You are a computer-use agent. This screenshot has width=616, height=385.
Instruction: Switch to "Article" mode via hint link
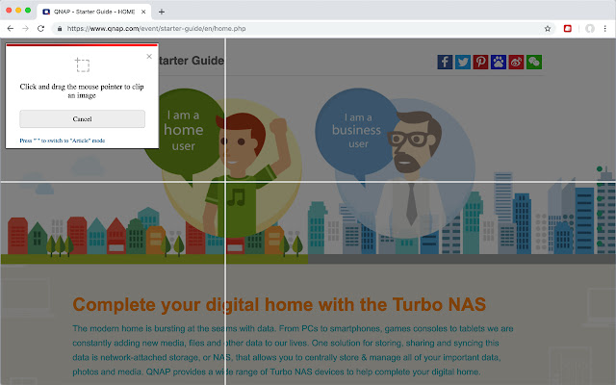(62, 141)
